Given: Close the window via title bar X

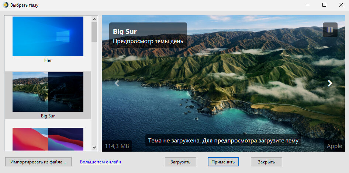Looking at the screenshot, I should click(341, 5).
